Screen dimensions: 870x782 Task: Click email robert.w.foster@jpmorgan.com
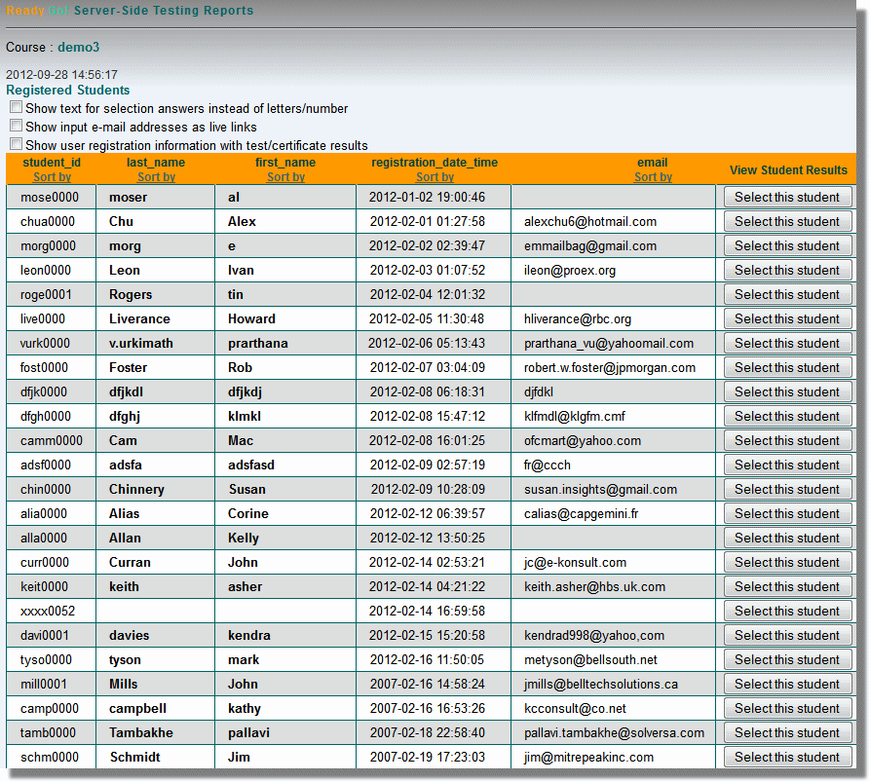tap(610, 368)
